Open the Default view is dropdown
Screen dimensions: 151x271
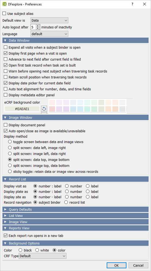click(x=49, y=20)
